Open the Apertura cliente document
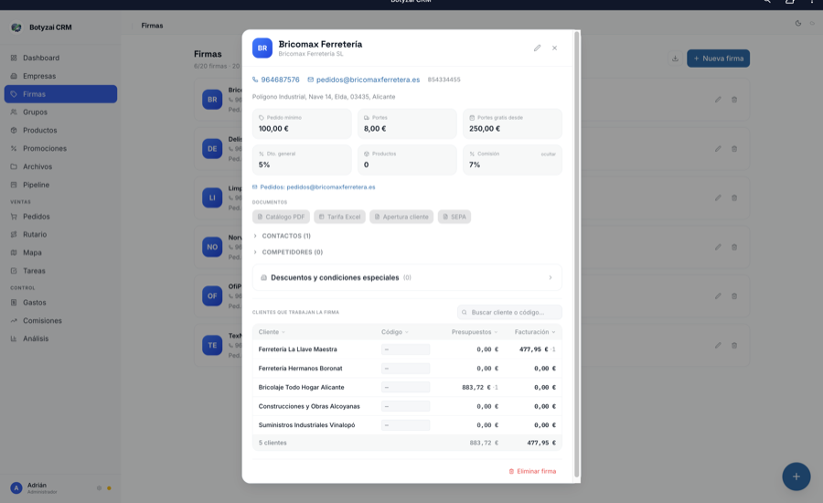 401,217
